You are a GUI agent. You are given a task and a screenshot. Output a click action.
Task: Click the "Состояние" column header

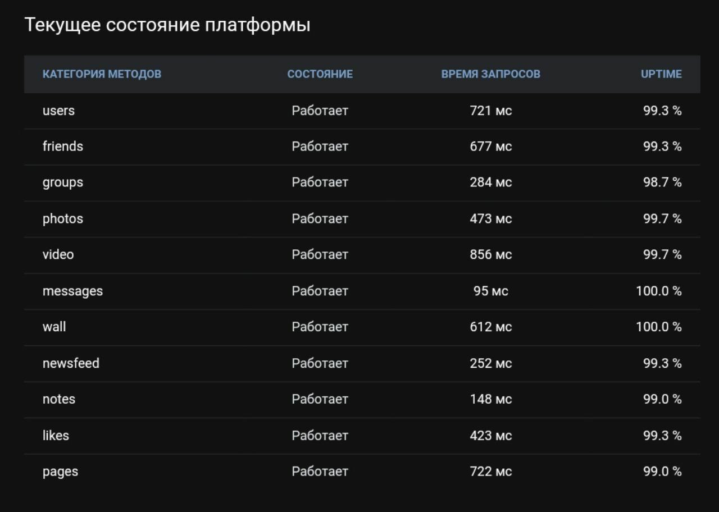(x=320, y=74)
